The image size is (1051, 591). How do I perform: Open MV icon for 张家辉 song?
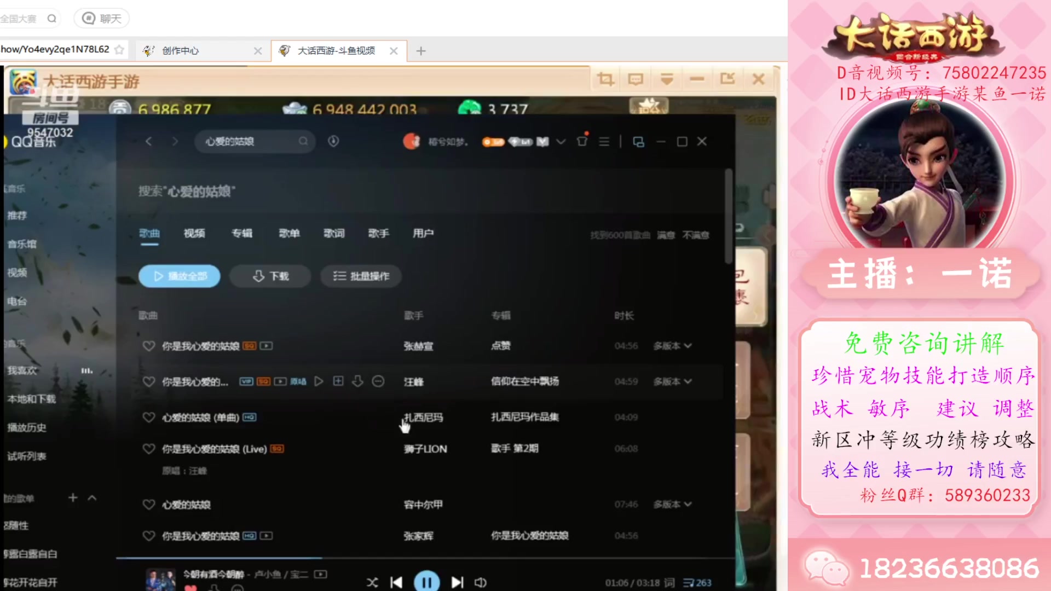(x=266, y=536)
